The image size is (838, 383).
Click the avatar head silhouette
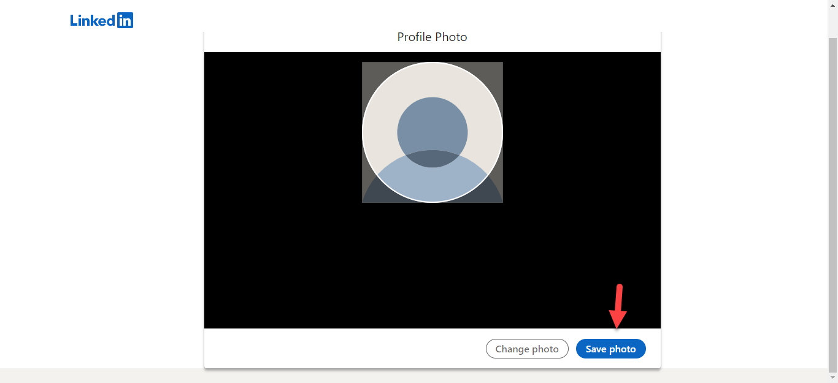click(x=432, y=129)
